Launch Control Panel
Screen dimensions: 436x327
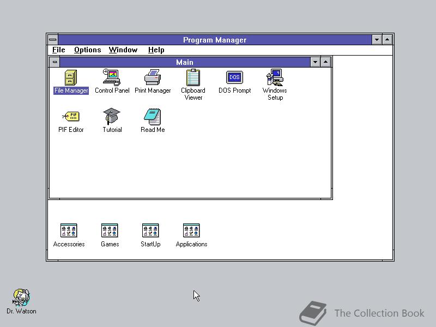(112, 78)
